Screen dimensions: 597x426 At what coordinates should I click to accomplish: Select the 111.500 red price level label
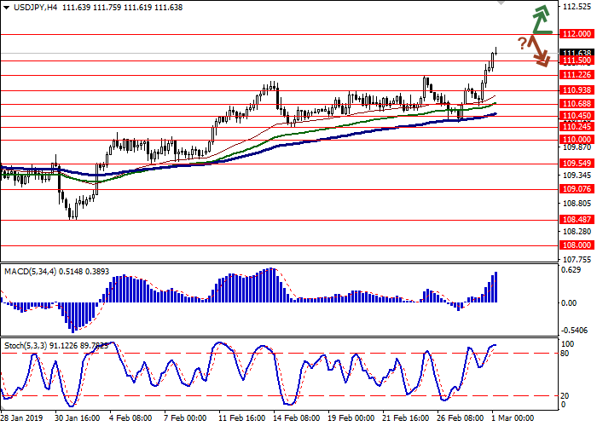coord(577,61)
